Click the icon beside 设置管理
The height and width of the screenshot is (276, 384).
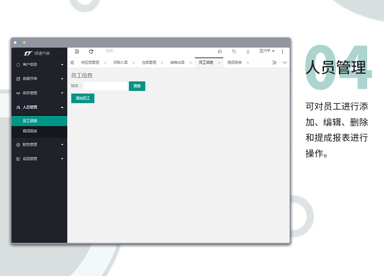(18, 159)
